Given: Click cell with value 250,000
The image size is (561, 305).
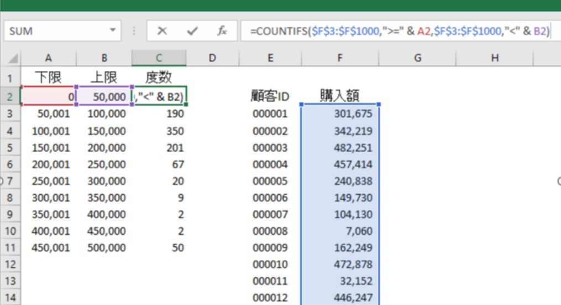Looking at the screenshot, I should [104, 164].
